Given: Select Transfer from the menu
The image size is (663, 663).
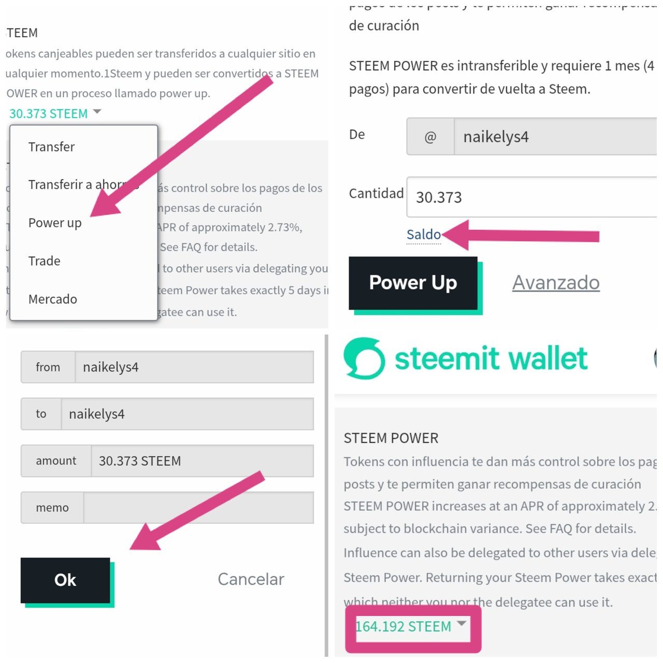Looking at the screenshot, I should tap(52, 147).
